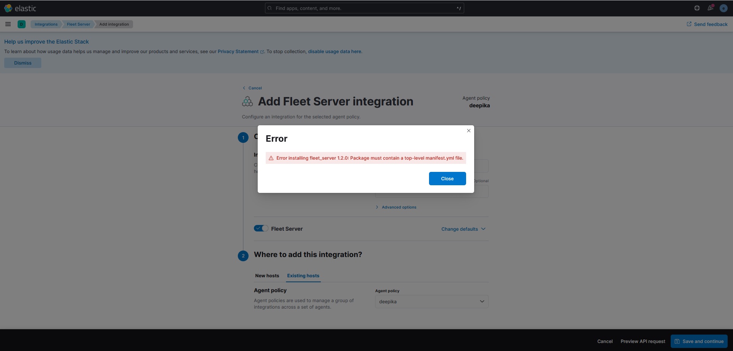Toggle the Fleet Server switch off
The width and height of the screenshot is (733, 351).
click(x=261, y=228)
